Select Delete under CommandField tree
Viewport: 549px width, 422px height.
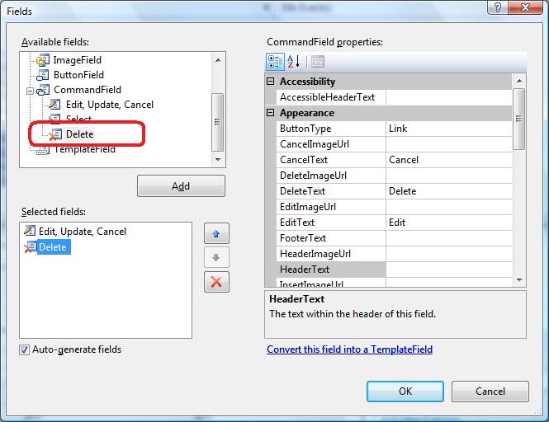(x=80, y=134)
